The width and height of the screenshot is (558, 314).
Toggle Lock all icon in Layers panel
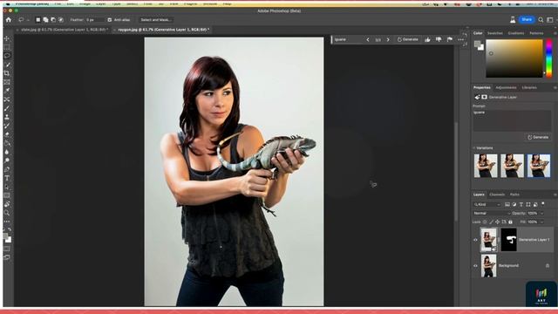pyautogui.click(x=510, y=222)
